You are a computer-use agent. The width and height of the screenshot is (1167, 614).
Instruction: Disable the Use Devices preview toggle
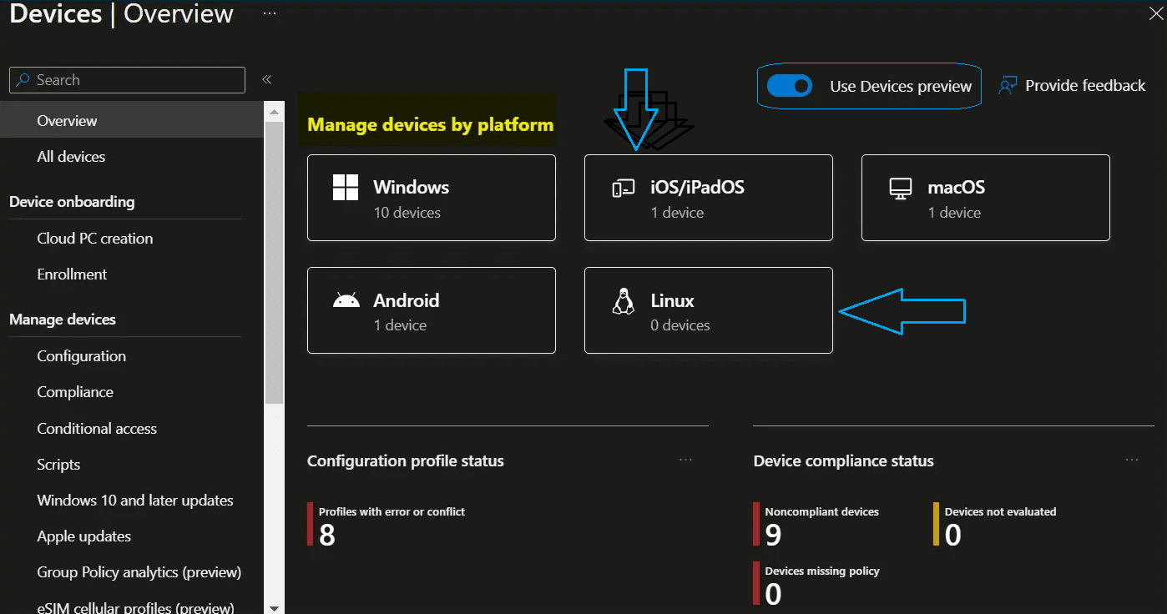790,85
